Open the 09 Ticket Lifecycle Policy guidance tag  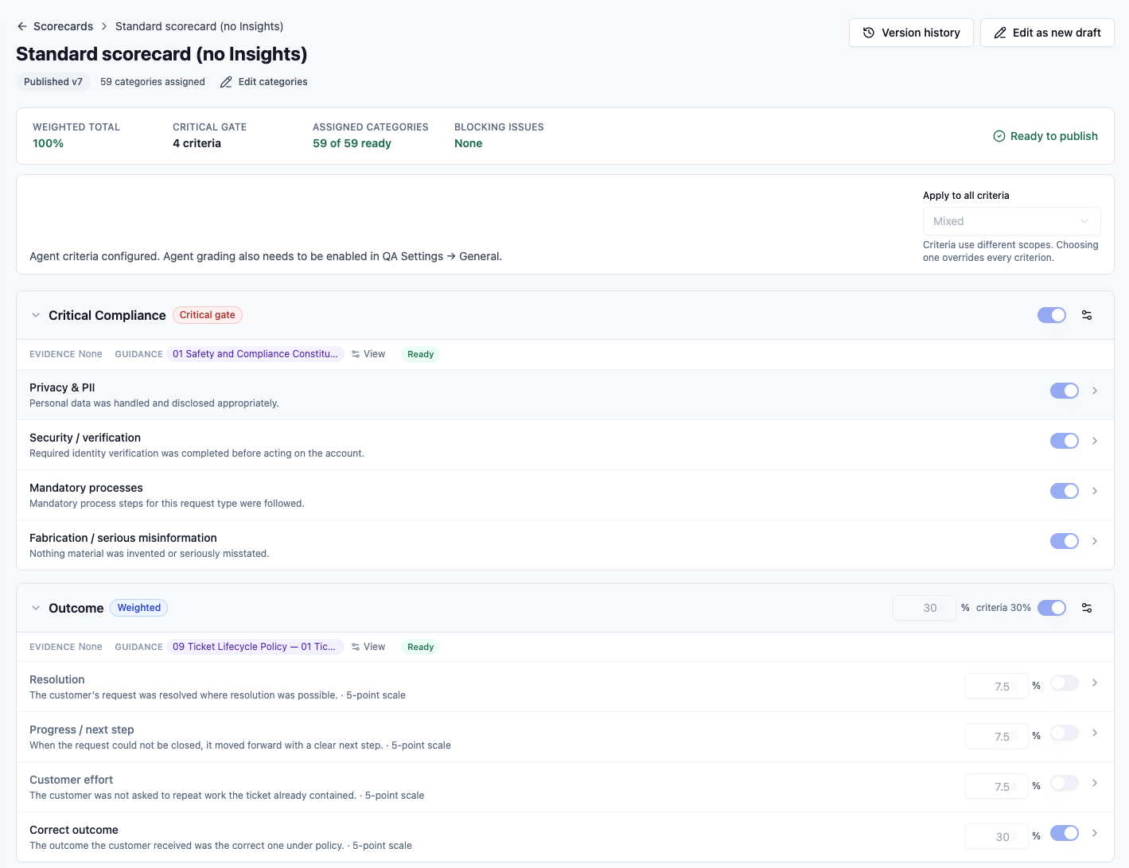tap(255, 647)
